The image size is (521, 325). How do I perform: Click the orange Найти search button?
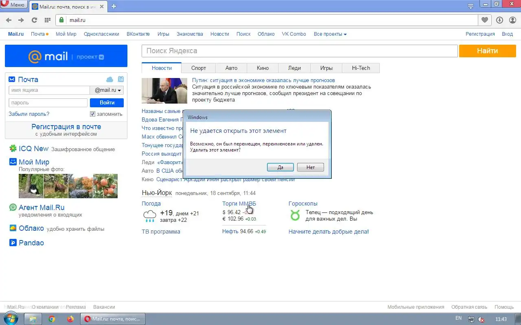[487, 51]
